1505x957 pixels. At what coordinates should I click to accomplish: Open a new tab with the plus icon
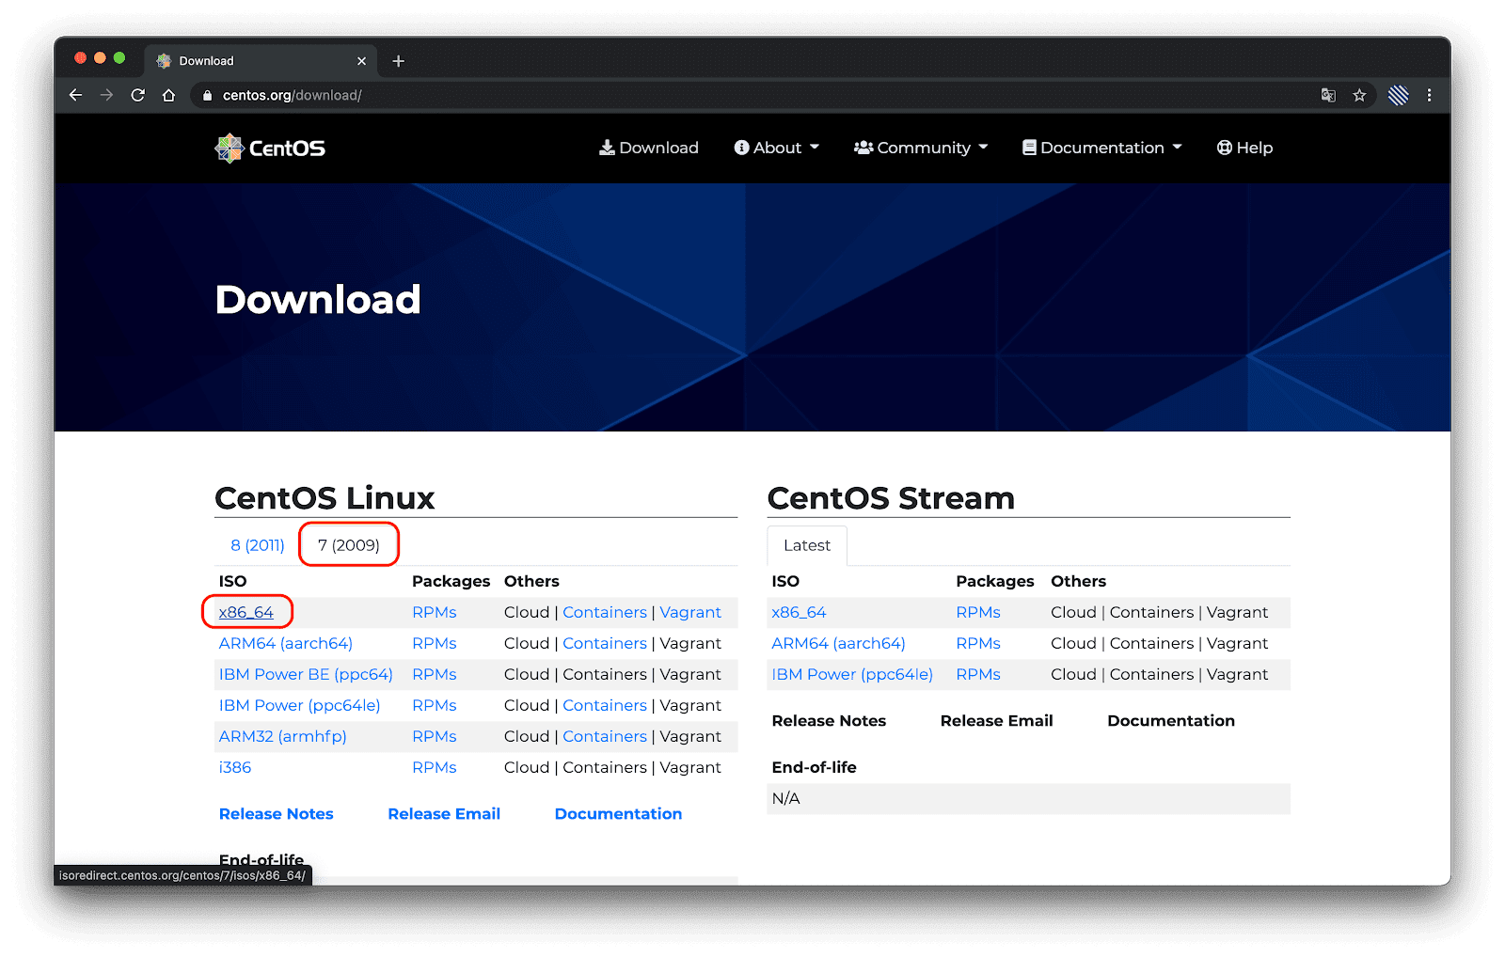pyautogui.click(x=399, y=61)
